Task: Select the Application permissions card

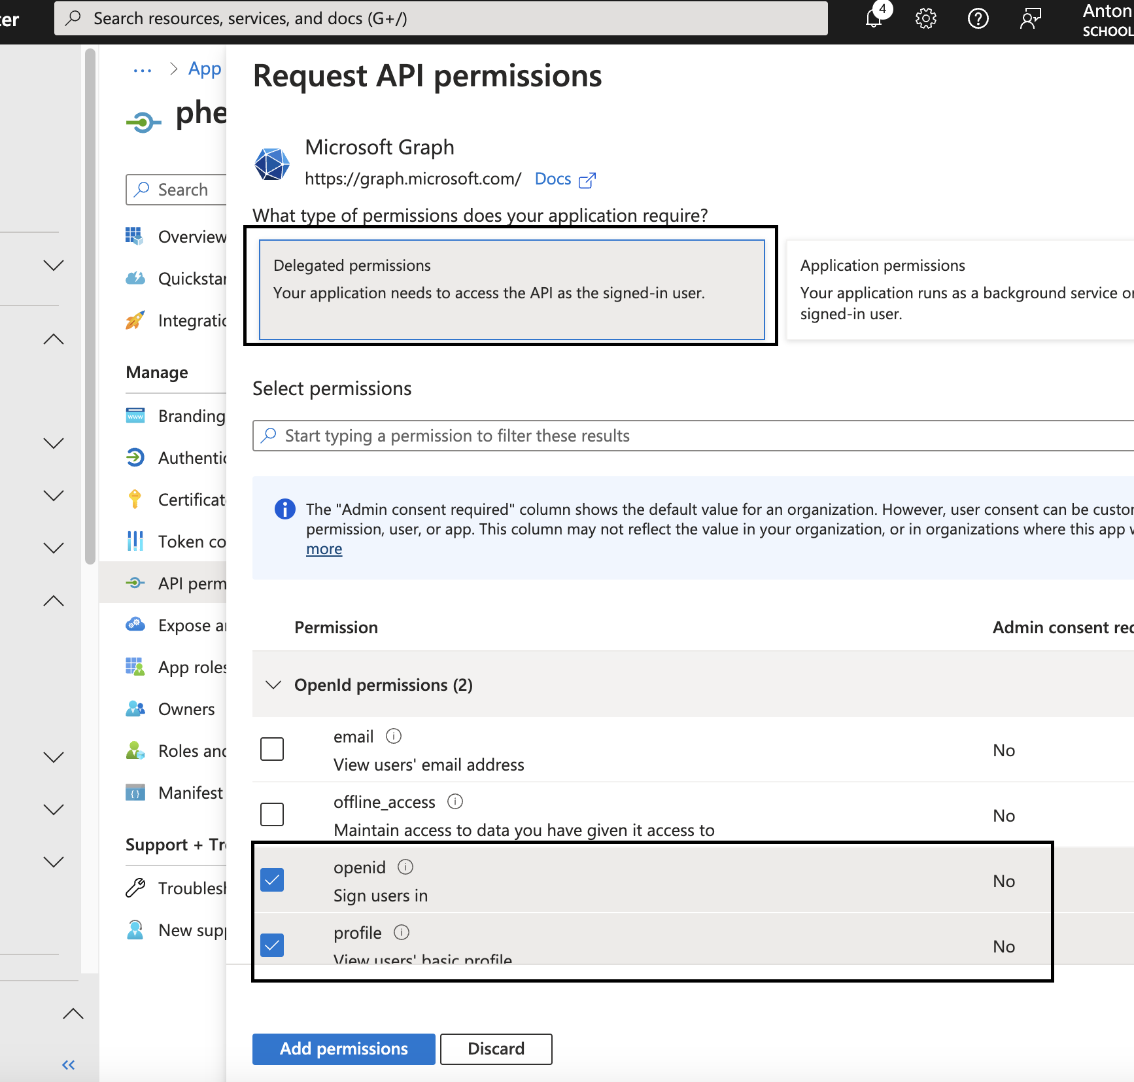Action: tap(960, 290)
